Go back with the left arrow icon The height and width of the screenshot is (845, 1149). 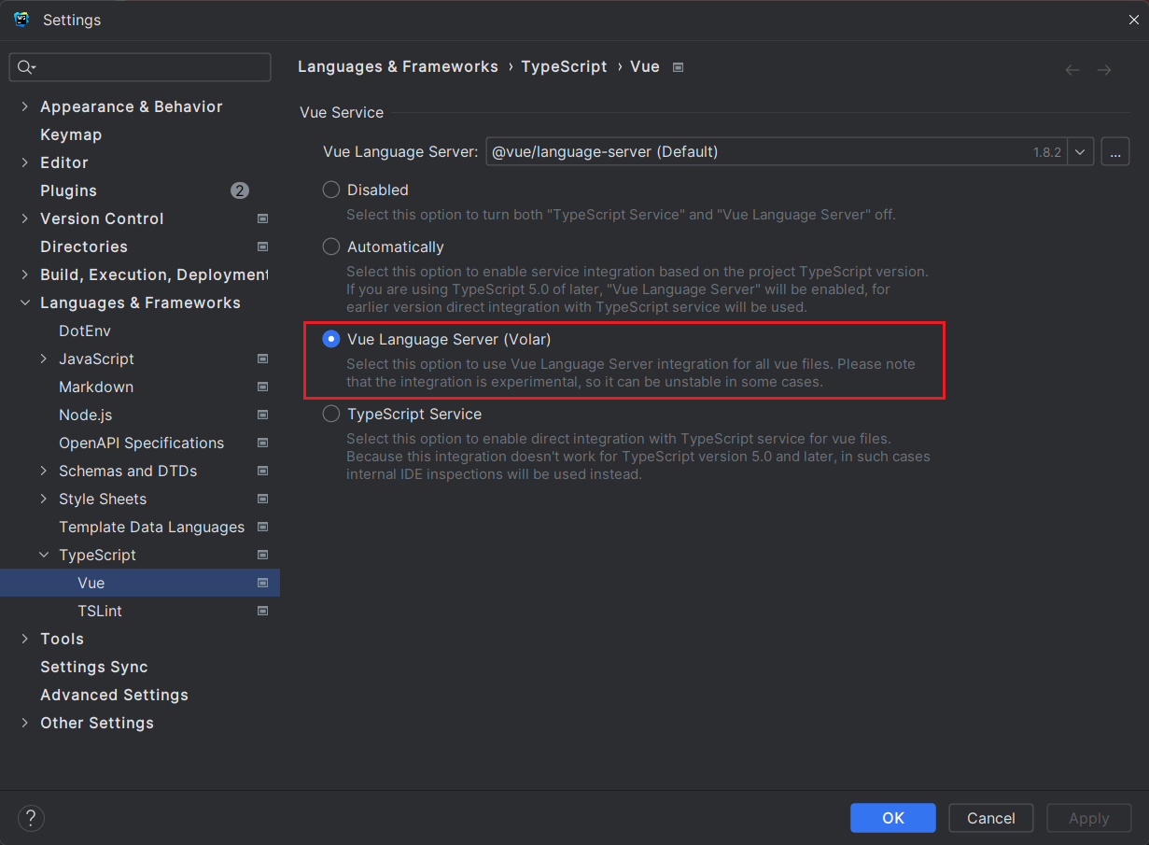1072,70
